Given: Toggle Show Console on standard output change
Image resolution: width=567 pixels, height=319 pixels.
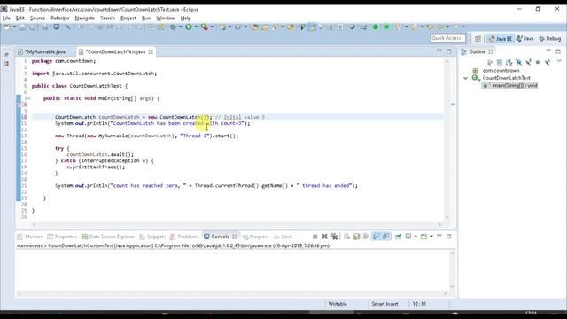Looking at the screenshot, I should (376, 237).
